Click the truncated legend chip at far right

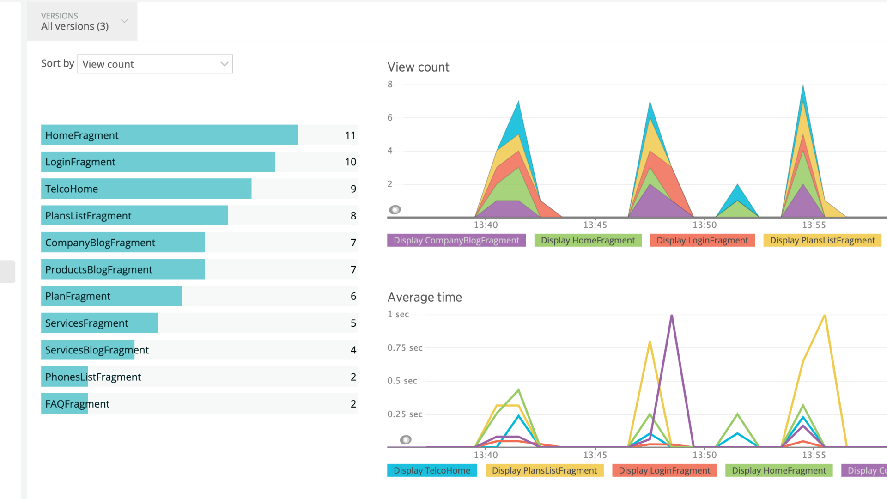(x=869, y=470)
